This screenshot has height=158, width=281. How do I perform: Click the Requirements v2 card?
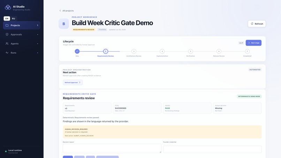coord(87,108)
